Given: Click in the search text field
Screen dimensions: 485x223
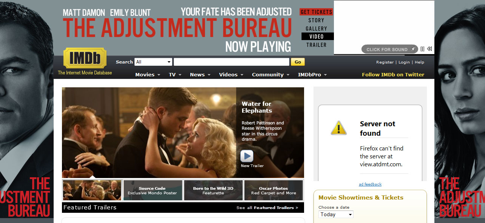Looking at the screenshot, I should click(231, 62).
